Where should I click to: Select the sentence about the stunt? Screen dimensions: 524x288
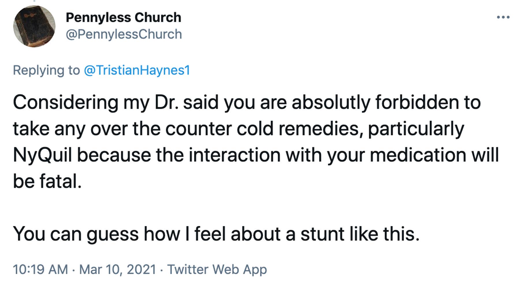(217, 234)
